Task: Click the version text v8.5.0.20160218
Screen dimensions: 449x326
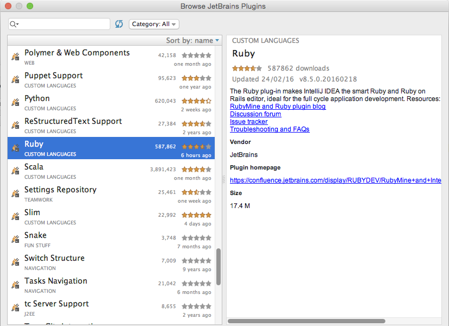Action: [328, 79]
